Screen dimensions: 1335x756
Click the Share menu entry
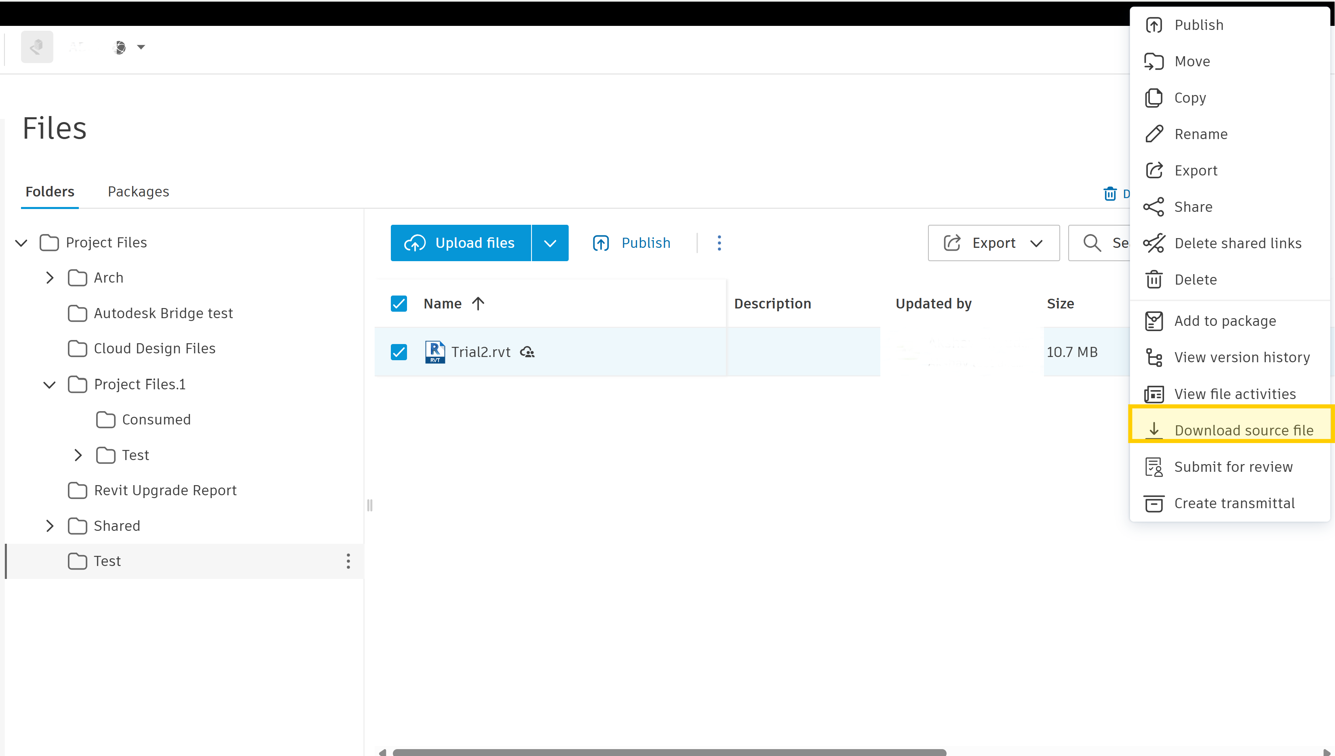coord(1230,207)
